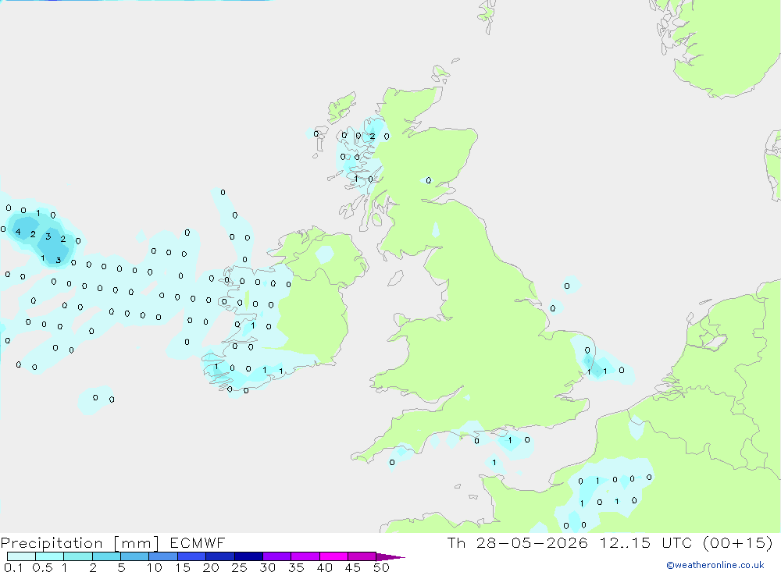Click the "ECMWF" model label
The width and height of the screenshot is (781, 572).
[198, 542]
